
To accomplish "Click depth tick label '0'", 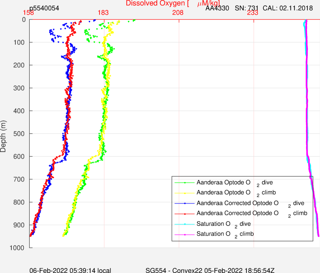I will 24,20.
